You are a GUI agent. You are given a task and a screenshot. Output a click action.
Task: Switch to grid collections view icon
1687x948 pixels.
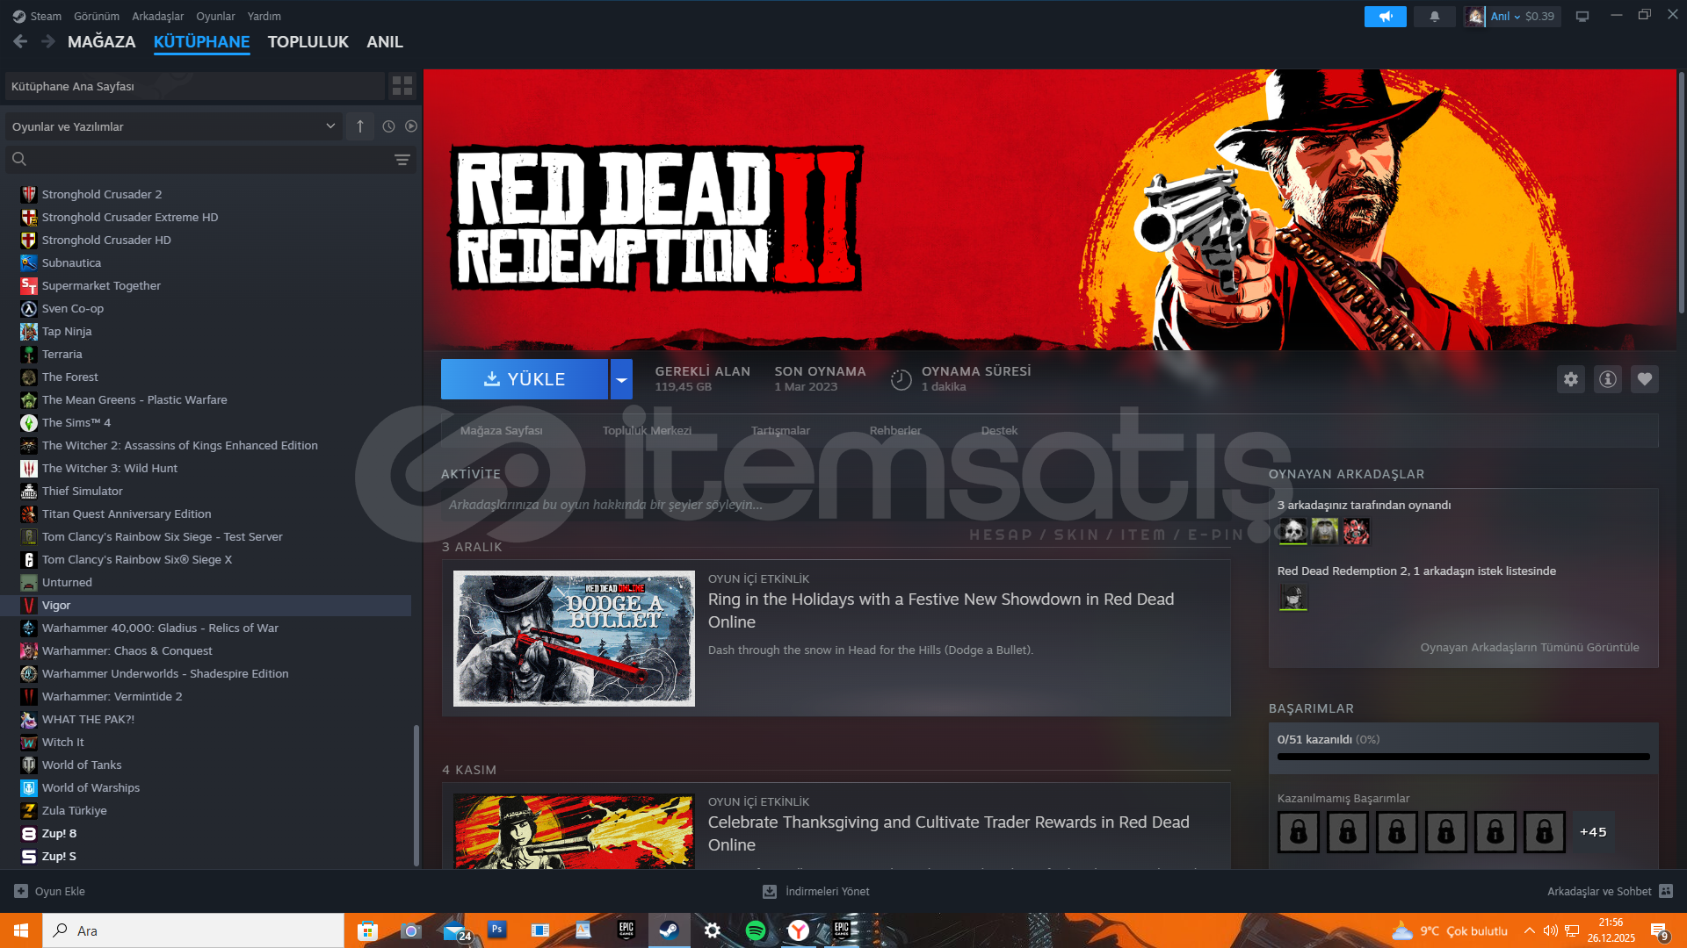pos(402,85)
